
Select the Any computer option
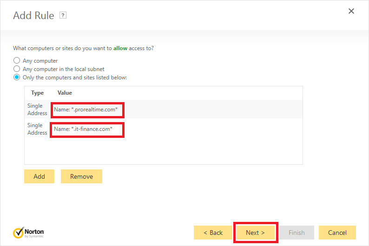click(x=17, y=60)
